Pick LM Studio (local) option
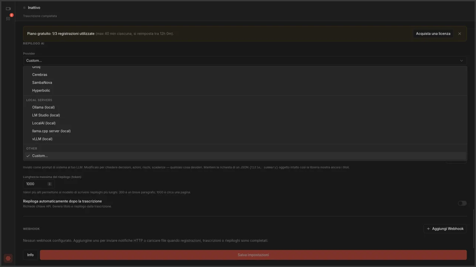 point(245,115)
